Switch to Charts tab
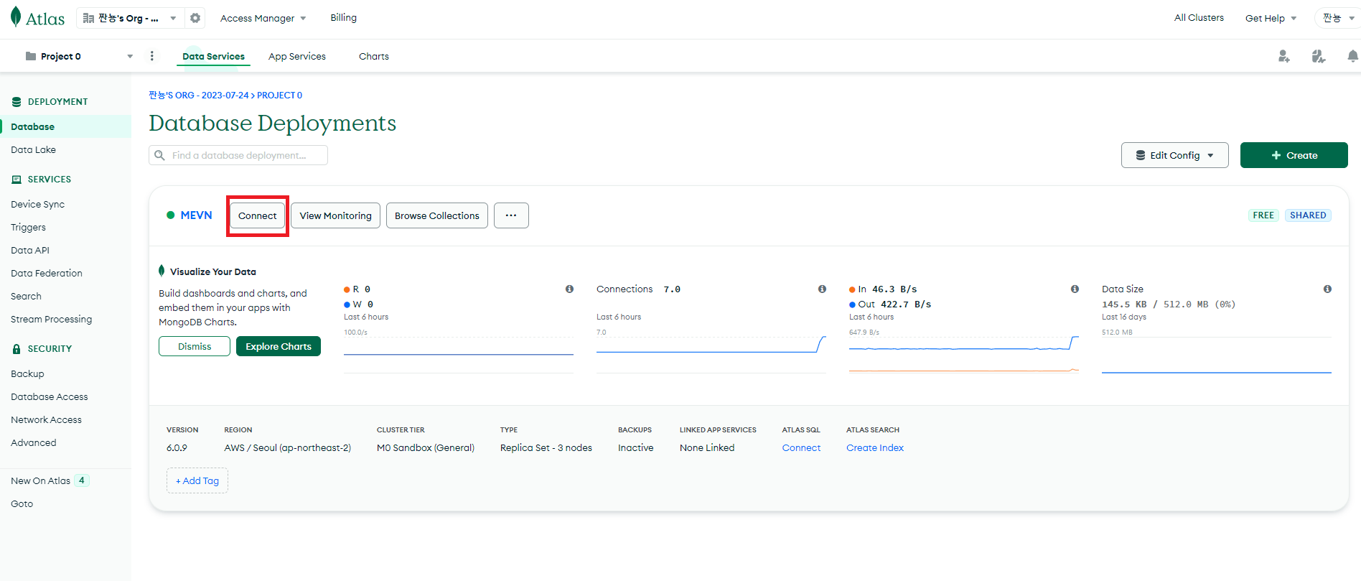Image resolution: width=1361 pixels, height=581 pixels. 374,56
